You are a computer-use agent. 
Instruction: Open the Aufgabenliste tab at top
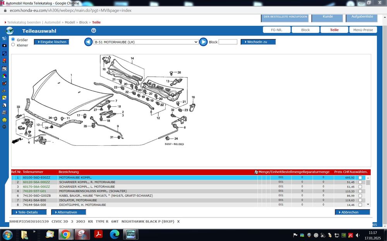pyautogui.click(x=361, y=18)
